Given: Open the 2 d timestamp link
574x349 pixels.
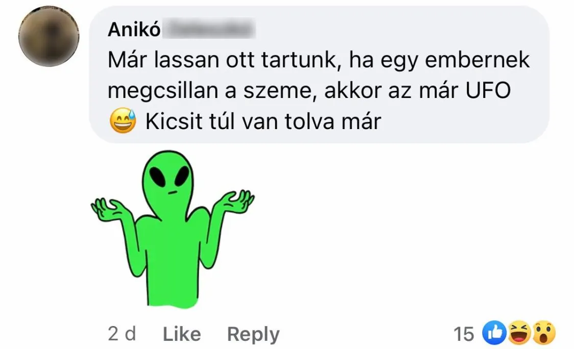Looking at the screenshot, I should click(x=122, y=334).
